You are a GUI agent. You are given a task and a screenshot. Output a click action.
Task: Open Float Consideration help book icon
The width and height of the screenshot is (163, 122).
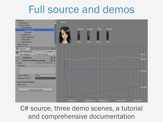tap(52, 60)
